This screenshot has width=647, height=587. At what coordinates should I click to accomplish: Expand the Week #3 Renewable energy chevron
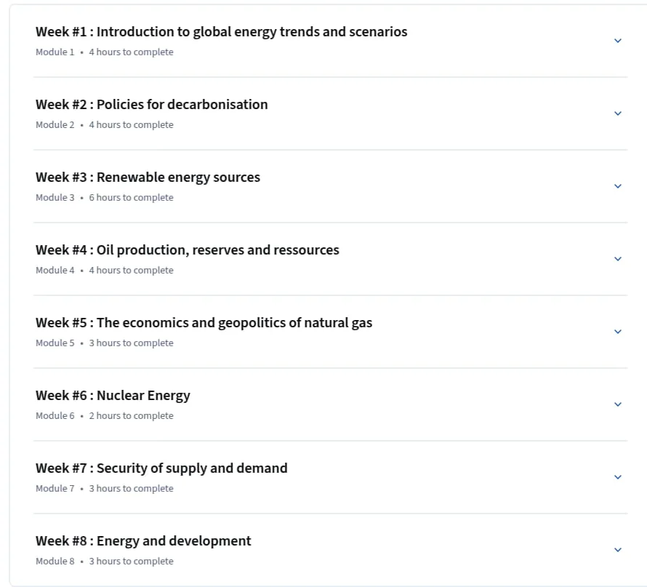tap(618, 186)
